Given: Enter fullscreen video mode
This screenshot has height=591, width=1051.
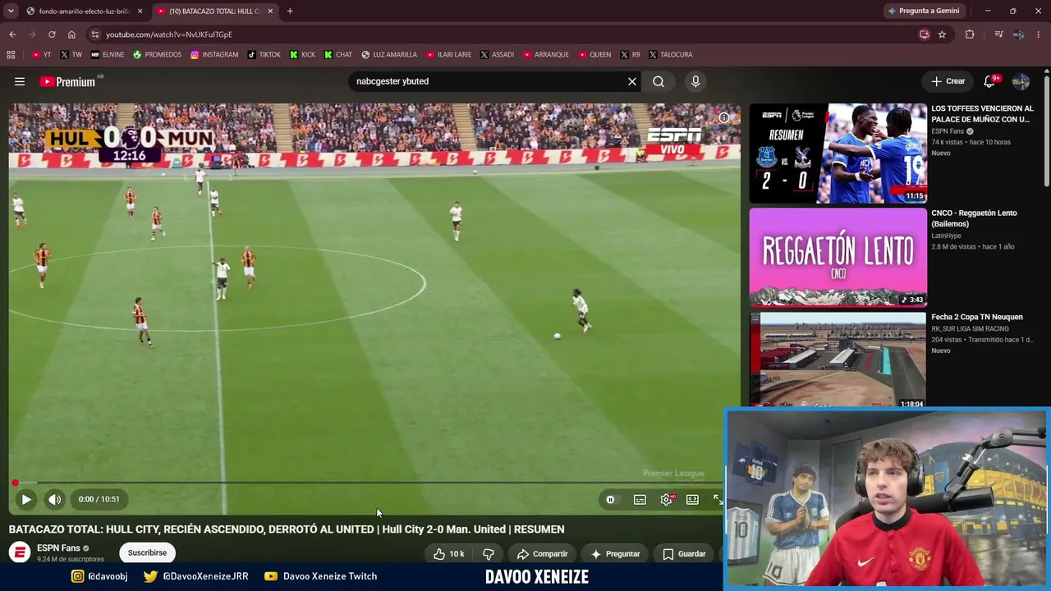Looking at the screenshot, I should [x=718, y=499].
